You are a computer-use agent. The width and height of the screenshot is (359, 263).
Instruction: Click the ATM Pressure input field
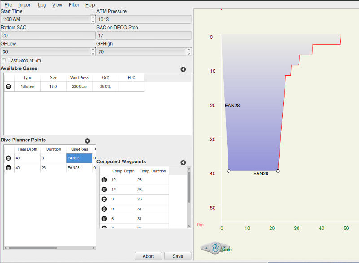[x=144, y=19]
